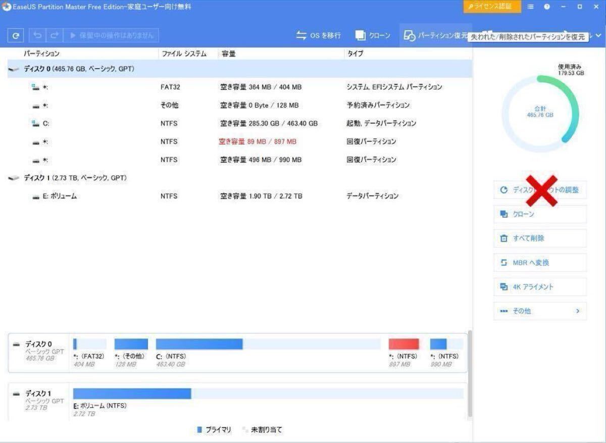
Task: Open the help question mark icon
Action: pyautogui.click(x=547, y=7)
